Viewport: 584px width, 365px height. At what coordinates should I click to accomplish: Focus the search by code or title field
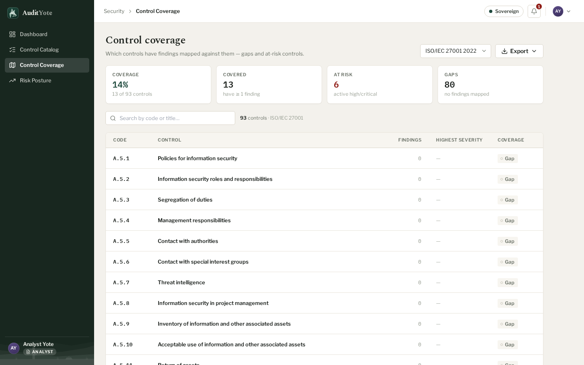[x=170, y=118]
